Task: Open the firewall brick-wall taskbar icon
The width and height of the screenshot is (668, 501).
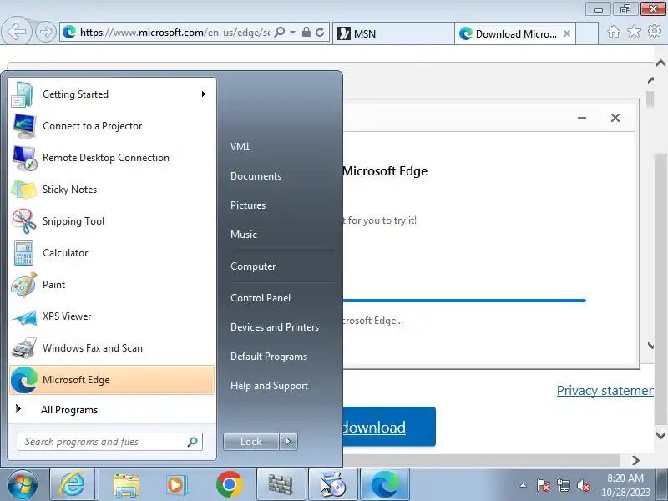Action: click(281, 485)
